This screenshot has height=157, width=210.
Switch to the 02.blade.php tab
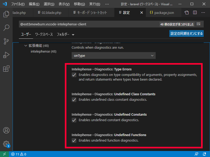click(x=51, y=13)
